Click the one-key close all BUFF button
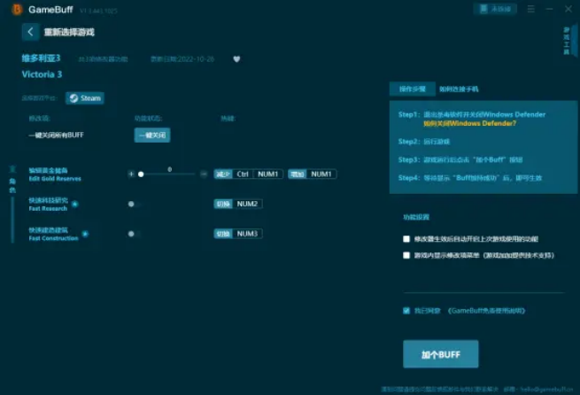This screenshot has height=395, width=580. 152,135
